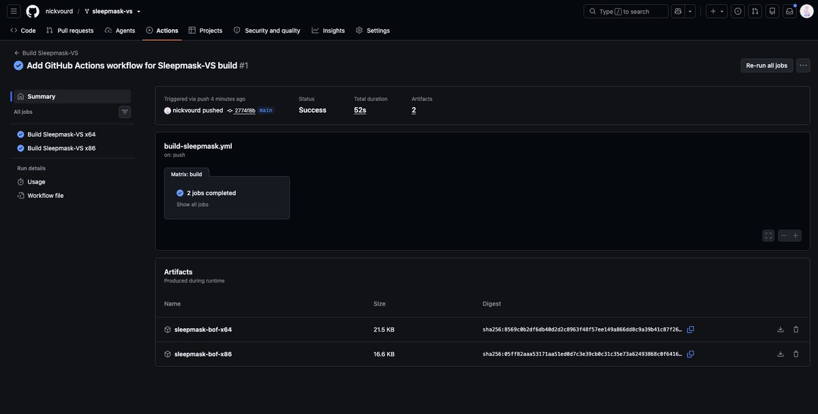Open the Notifications inbox icon
The width and height of the screenshot is (818, 414).
(x=789, y=11)
